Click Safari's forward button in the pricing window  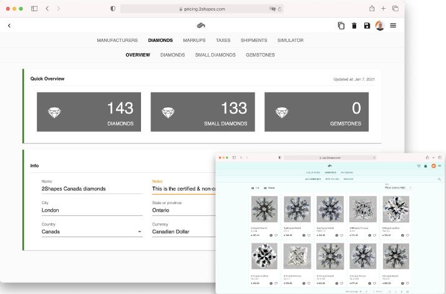coord(58,9)
